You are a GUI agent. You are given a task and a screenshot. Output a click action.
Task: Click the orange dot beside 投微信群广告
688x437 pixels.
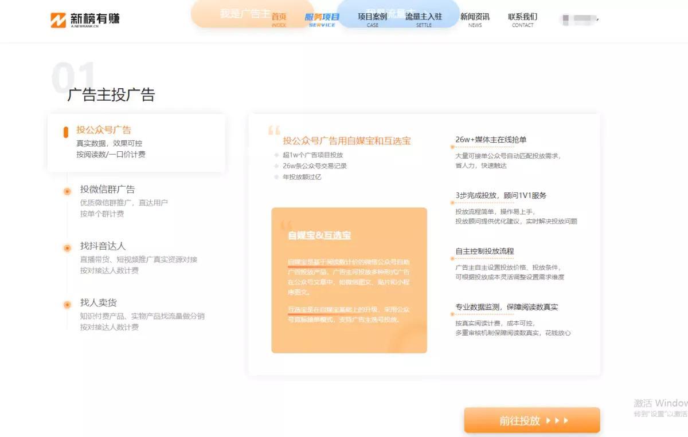click(x=67, y=191)
